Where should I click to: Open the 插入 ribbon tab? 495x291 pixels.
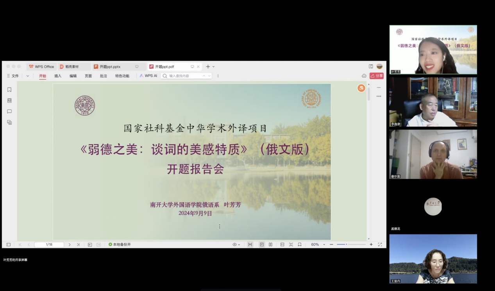tap(58, 76)
